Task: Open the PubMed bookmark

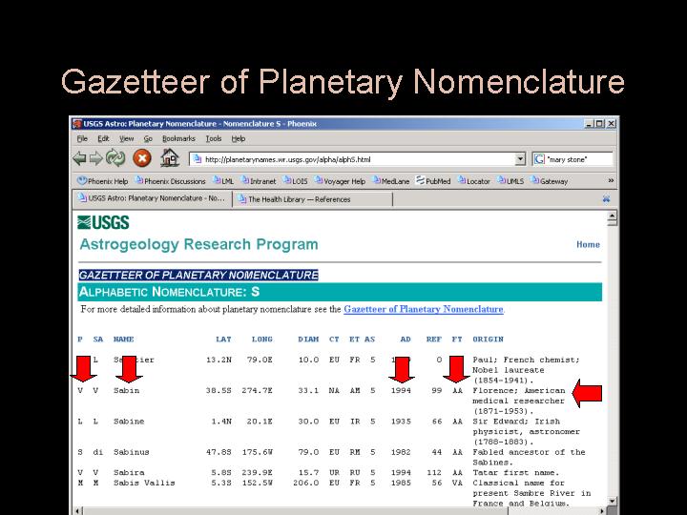Action: click(434, 181)
